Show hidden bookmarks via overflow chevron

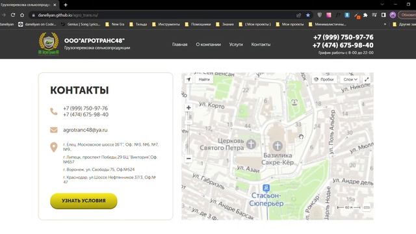[x=385, y=24]
